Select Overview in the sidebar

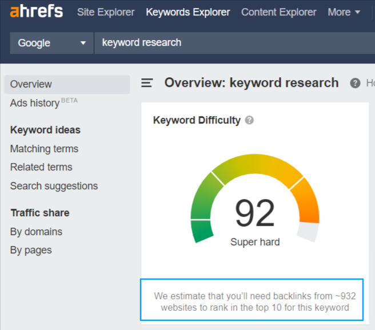[67, 84]
